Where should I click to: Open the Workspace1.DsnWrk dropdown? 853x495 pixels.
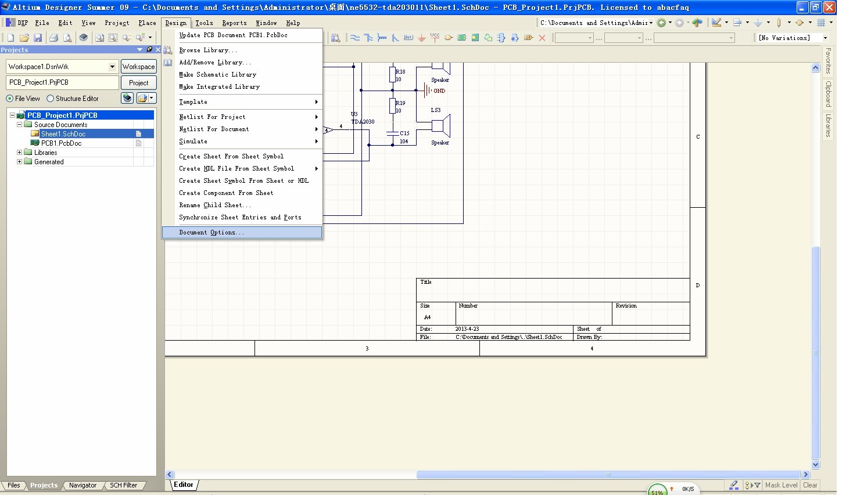(112, 67)
